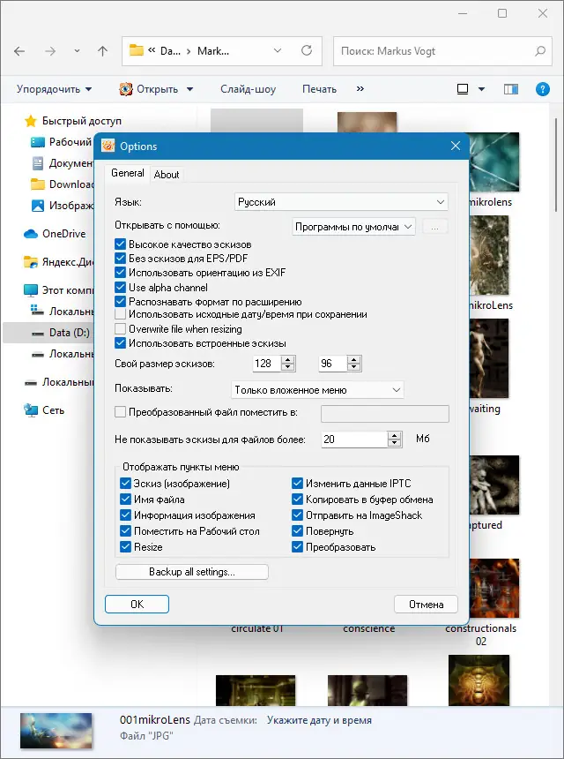
Task: Enable 'Преобразованный файл поместить в' checkbox
Action: tap(121, 412)
